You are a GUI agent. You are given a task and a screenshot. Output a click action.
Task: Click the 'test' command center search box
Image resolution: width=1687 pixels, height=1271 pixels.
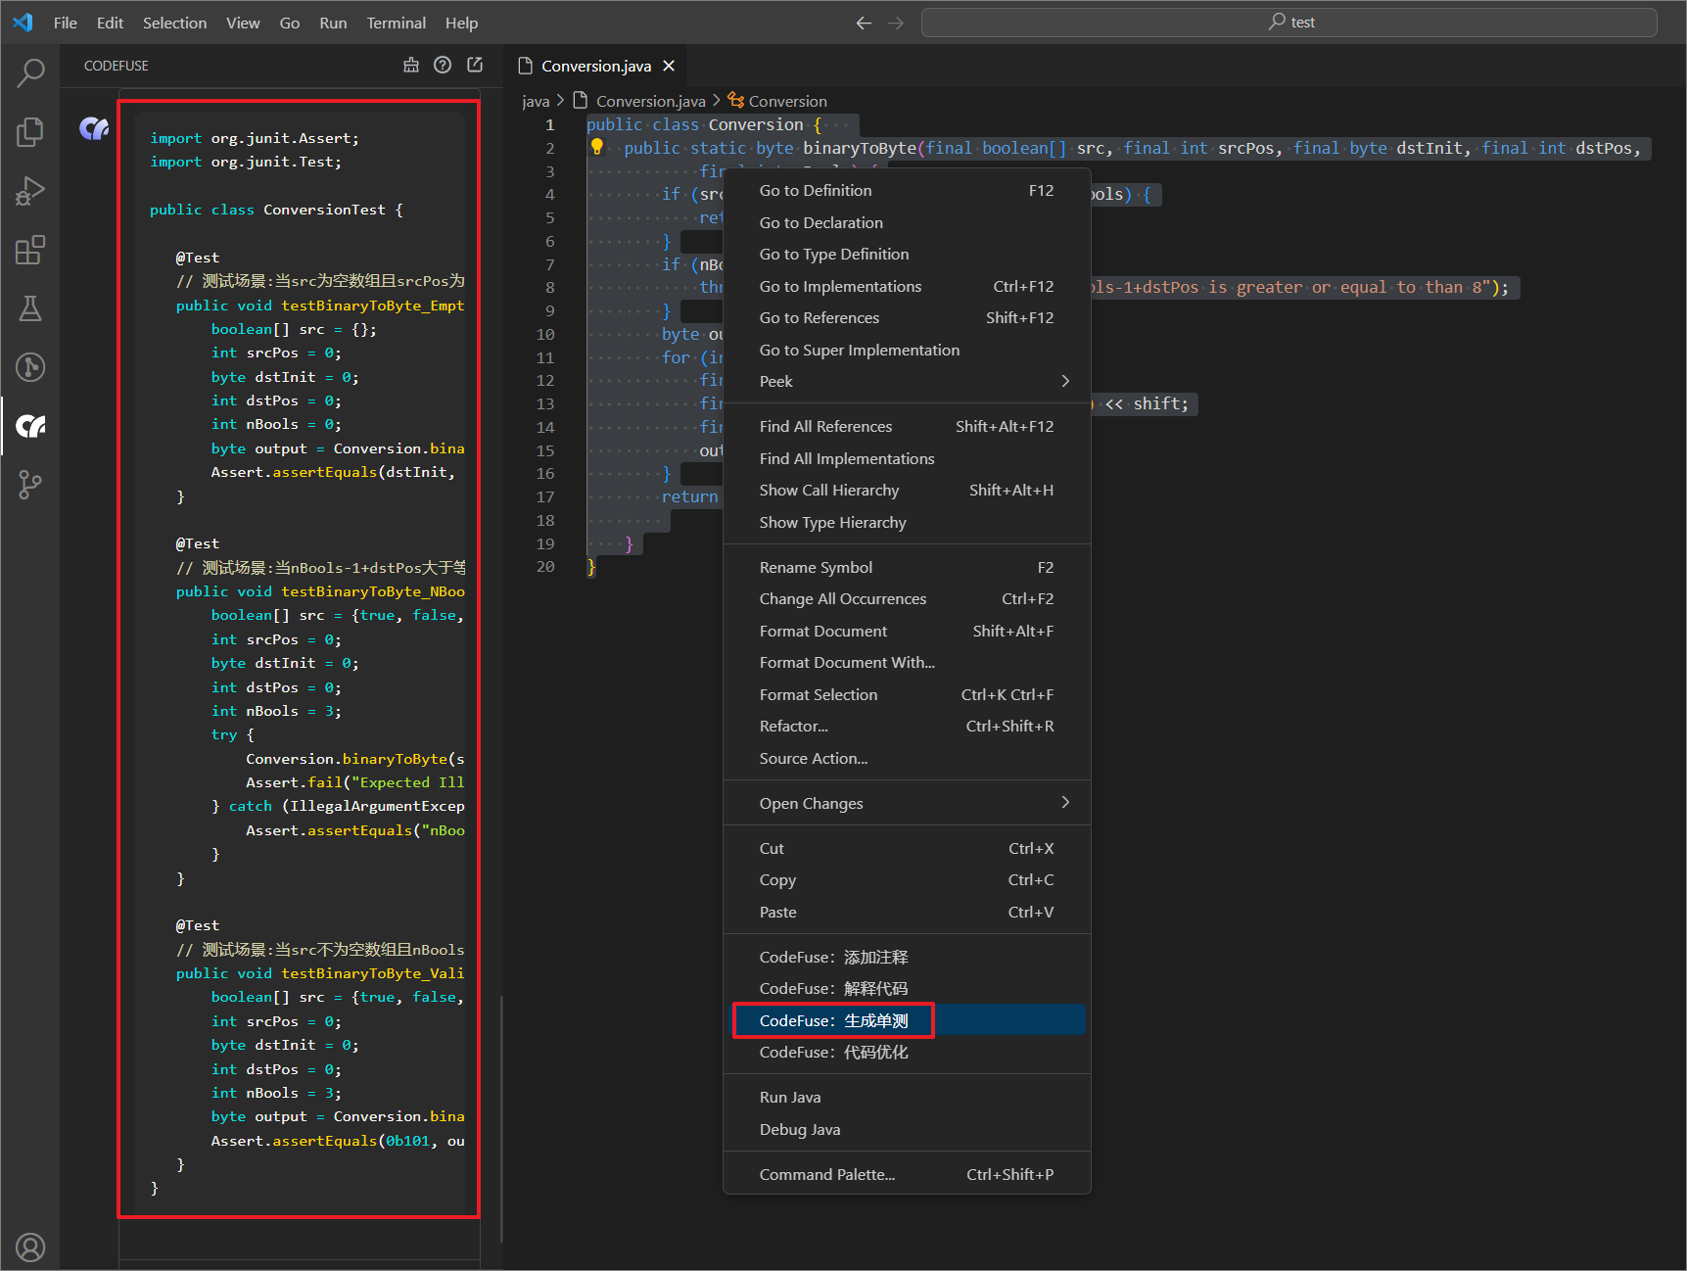click(x=1289, y=23)
